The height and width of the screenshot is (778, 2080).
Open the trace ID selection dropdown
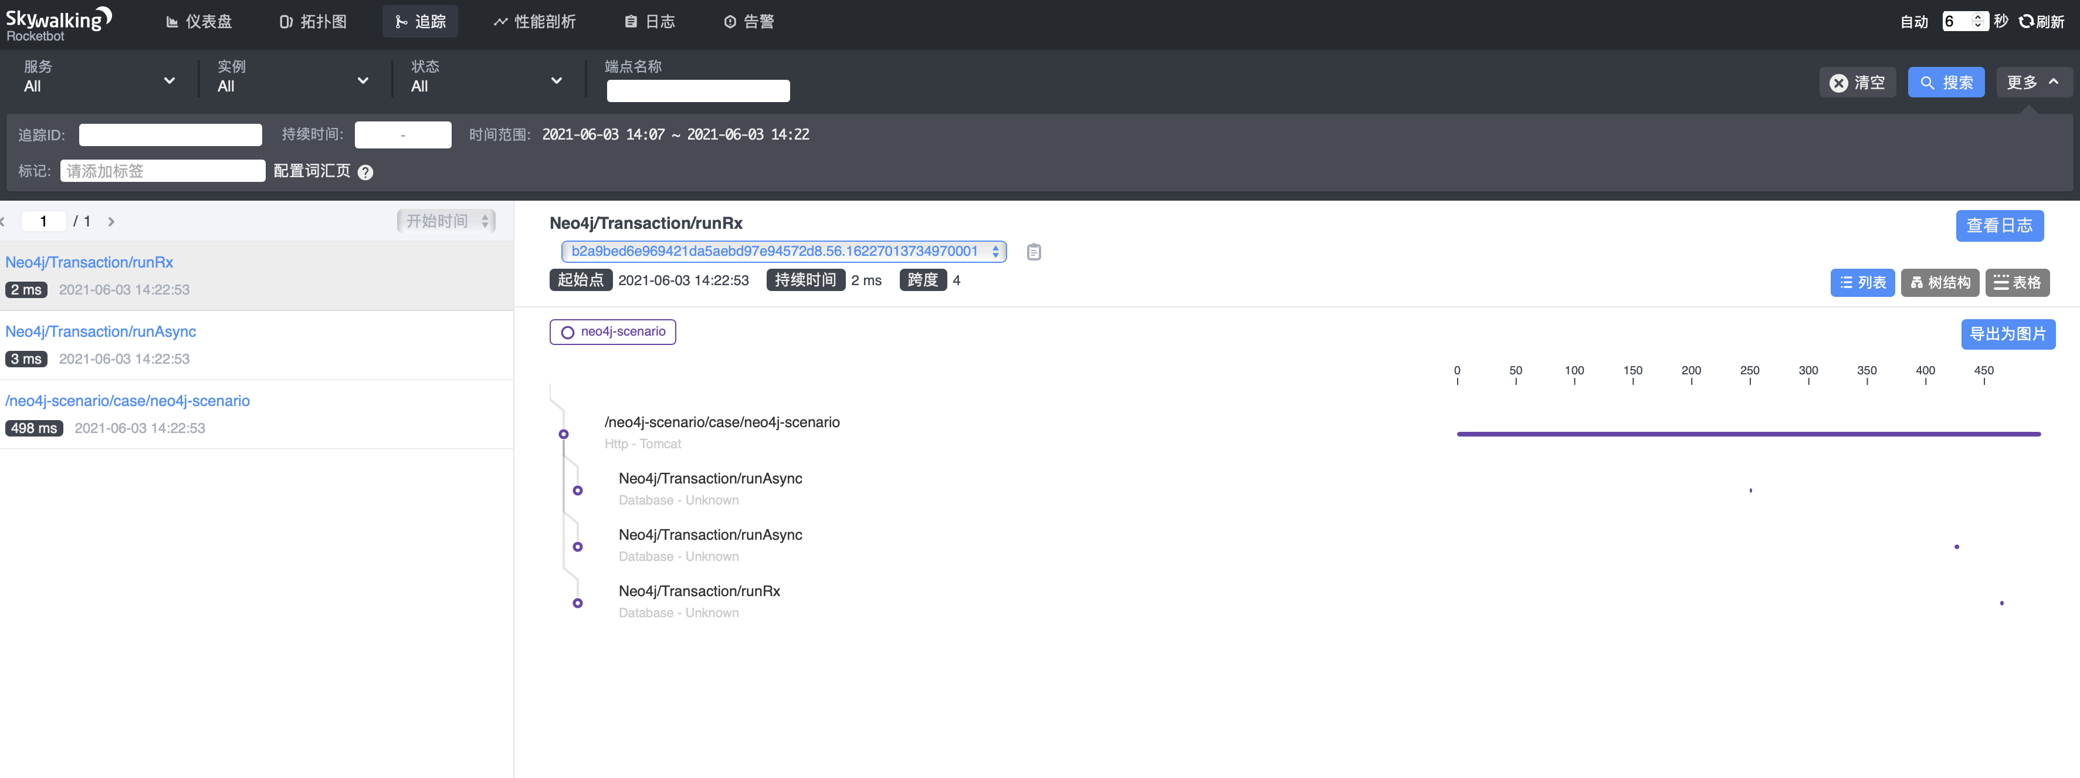pos(995,251)
